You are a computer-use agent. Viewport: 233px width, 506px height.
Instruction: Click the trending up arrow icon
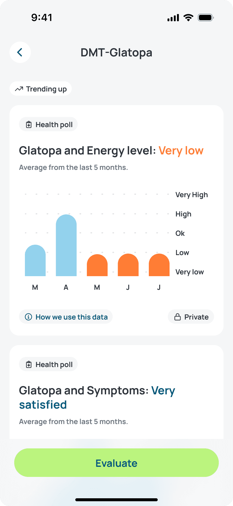click(19, 89)
